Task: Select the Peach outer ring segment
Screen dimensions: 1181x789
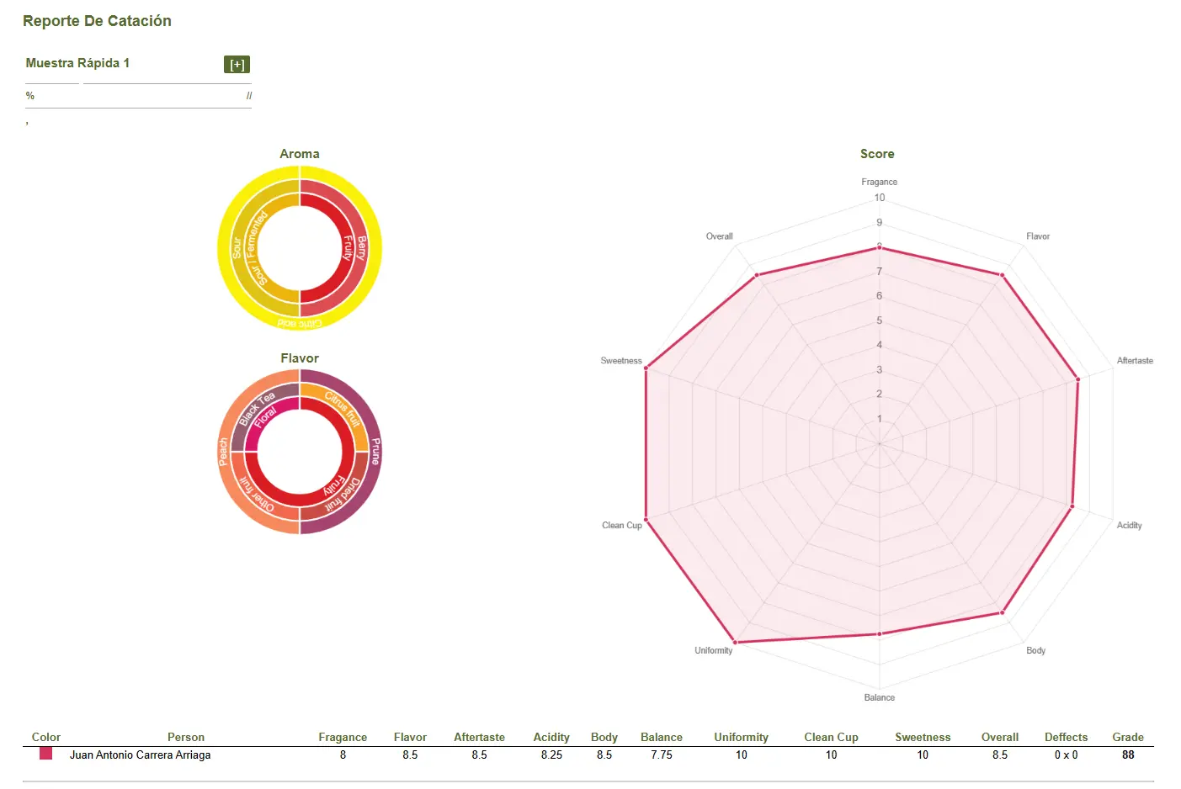Action: [224, 452]
